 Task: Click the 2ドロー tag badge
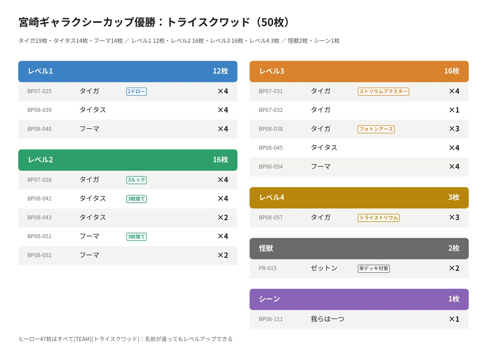136,92
